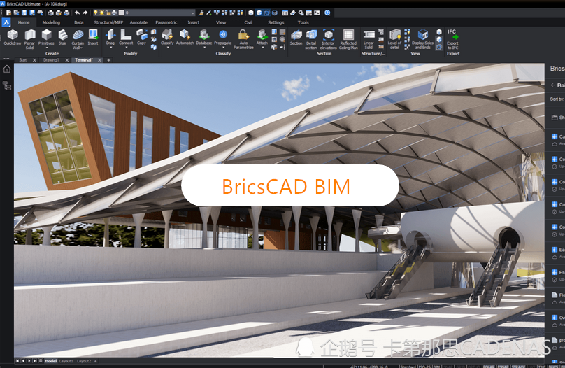The width and height of the screenshot is (565, 368).
Task: Click Auto Parametrize
Action: click(x=243, y=39)
